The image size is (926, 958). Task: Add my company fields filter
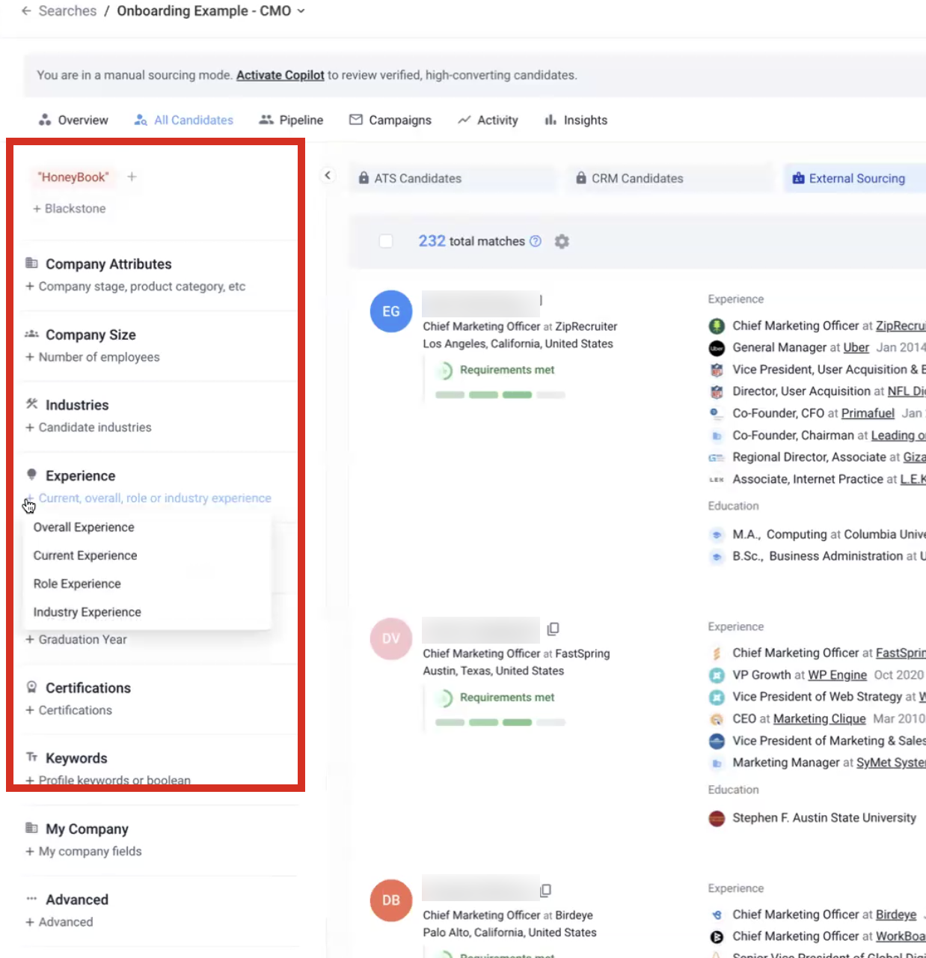pos(84,852)
